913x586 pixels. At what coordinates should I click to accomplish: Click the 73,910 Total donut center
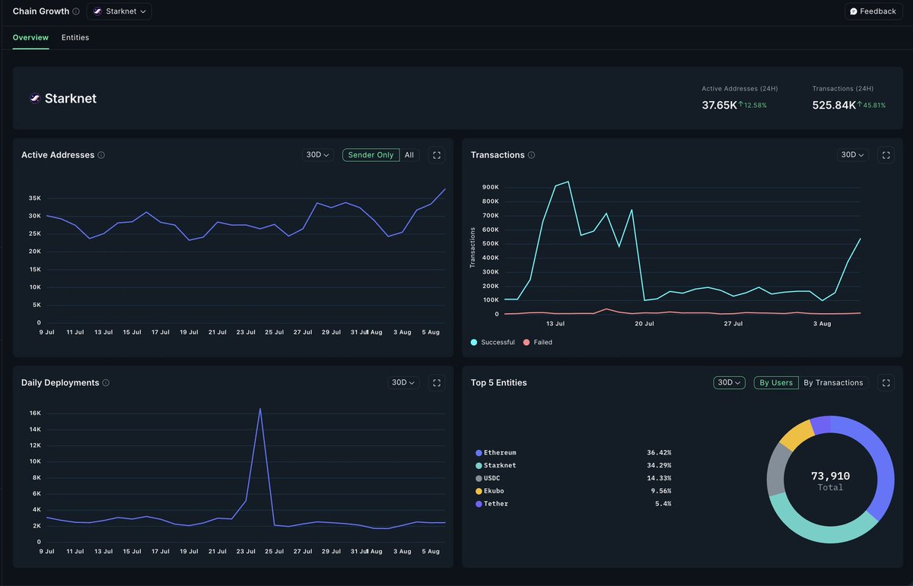coord(830,480)
